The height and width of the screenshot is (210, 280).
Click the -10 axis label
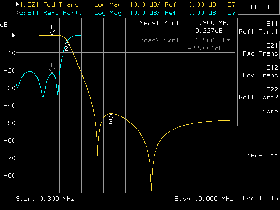(10, 53)
